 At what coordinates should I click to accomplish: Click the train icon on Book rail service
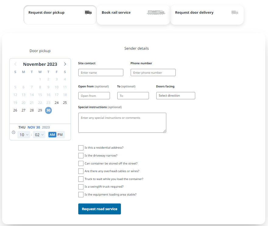[x=156, y=12]
